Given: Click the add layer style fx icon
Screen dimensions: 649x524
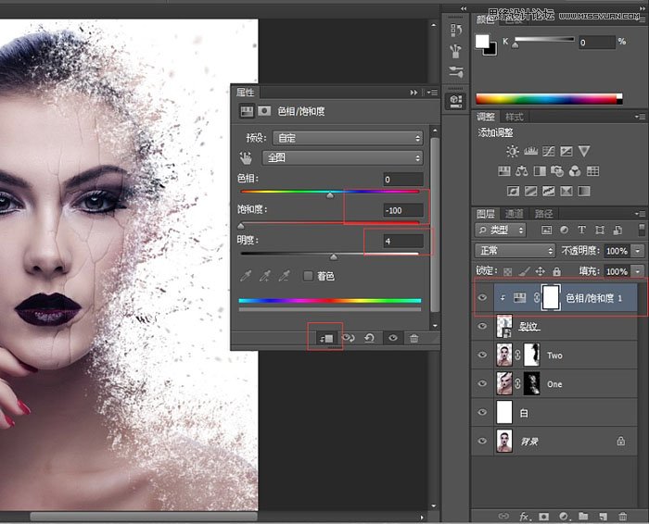Looking at the screenshot, I should point(524,515).
